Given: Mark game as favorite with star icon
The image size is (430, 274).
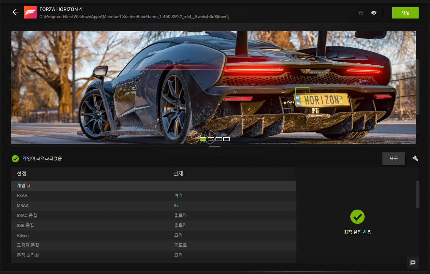Looking at the screenshot, I should tap(361, 13).
